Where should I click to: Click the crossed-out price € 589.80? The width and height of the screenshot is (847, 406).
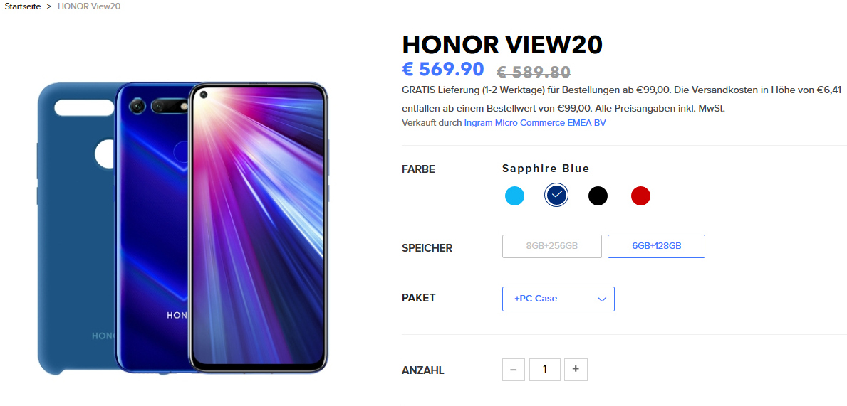pos(534,72)
